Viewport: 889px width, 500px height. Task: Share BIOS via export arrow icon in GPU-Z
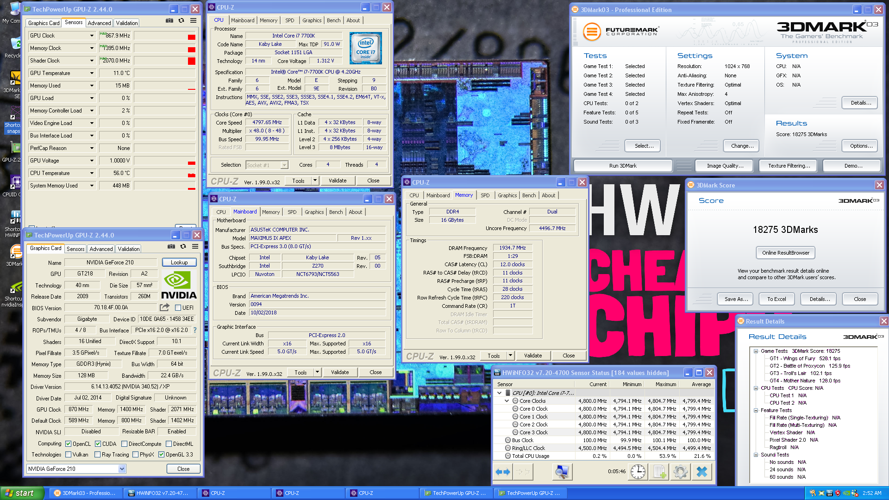point(164,307)
